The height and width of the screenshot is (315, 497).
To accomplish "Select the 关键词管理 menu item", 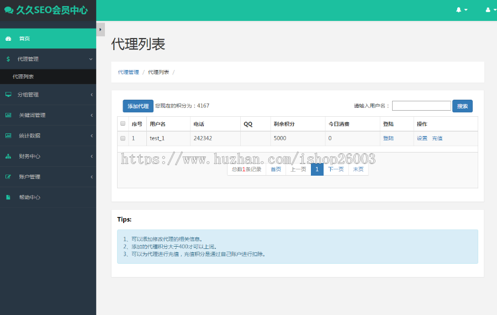I will click(x=48, y=115).
